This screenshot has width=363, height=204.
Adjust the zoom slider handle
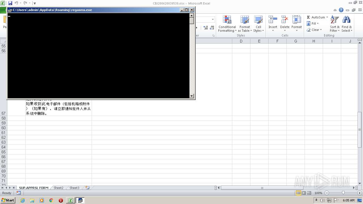point(343,193)
